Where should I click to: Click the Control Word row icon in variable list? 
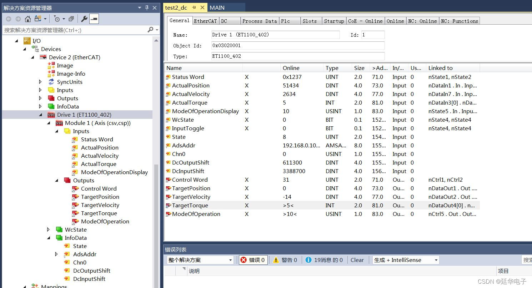pos(168,180)
